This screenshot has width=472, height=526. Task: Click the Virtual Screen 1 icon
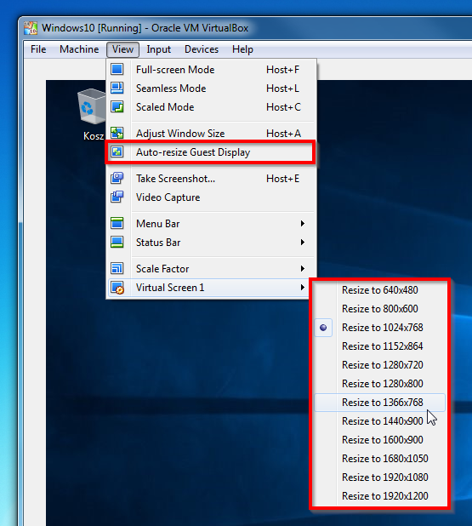pyautogui.click(x=117, y=288)
